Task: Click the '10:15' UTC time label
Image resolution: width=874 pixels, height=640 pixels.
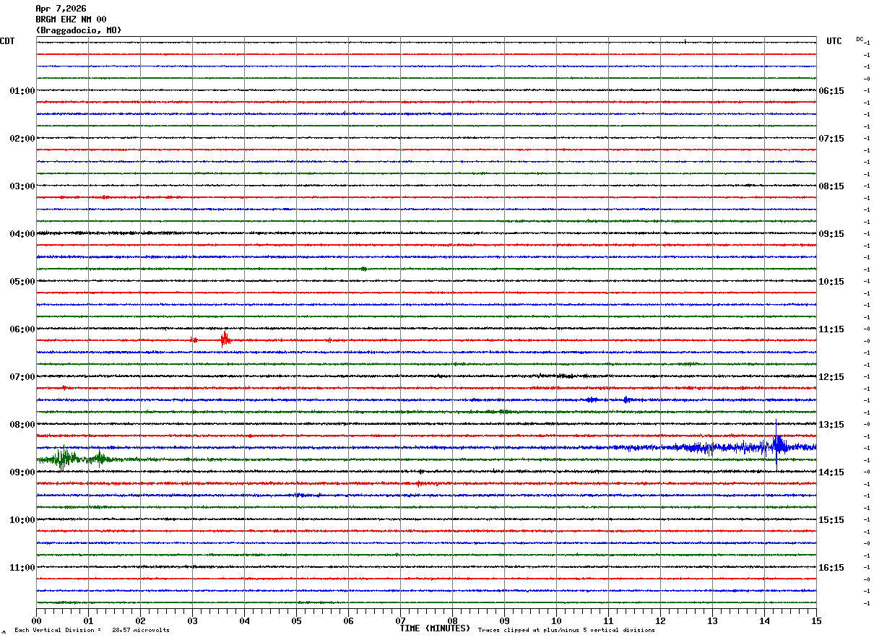Action: click(x=831, y=282)
